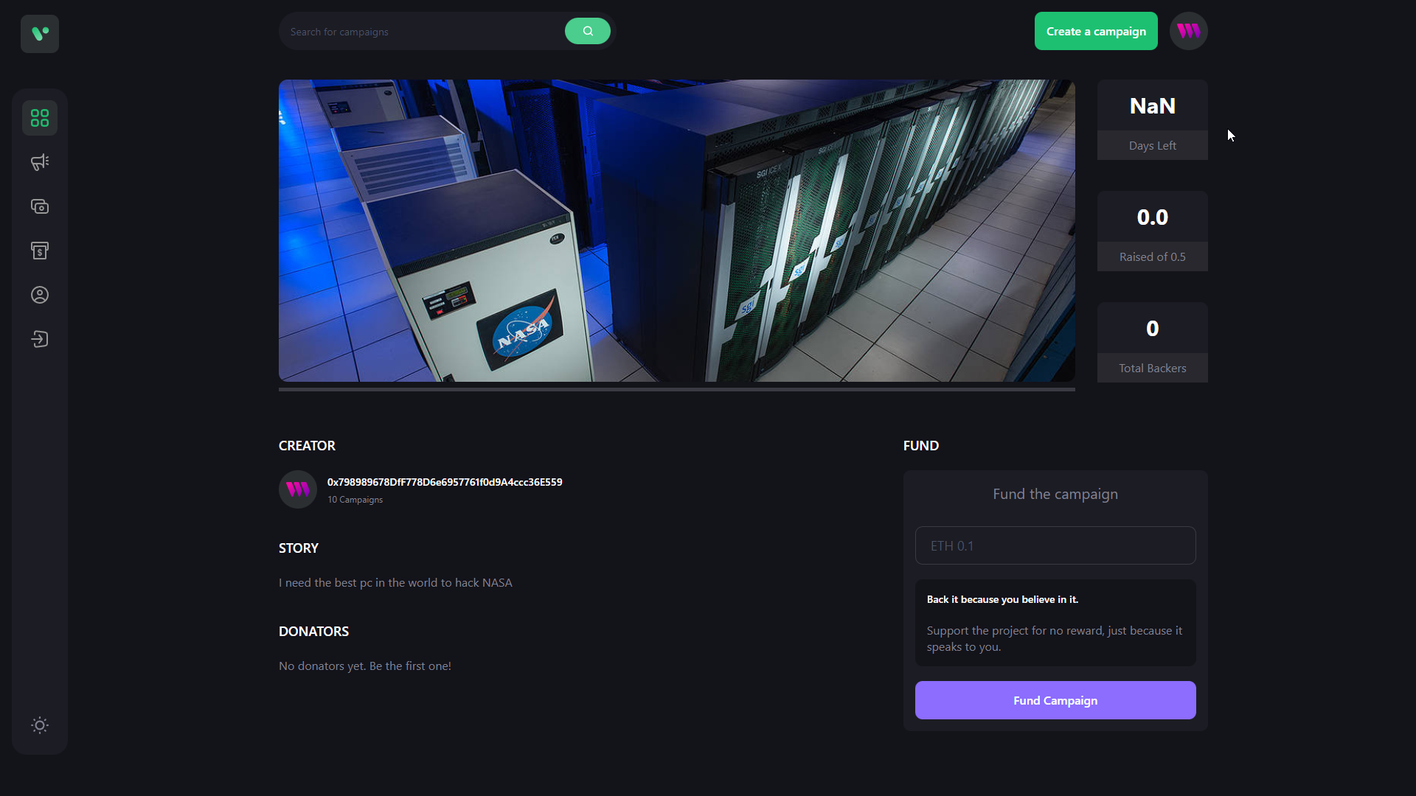This screenshot has height=796, width=1416.
Task: Click the creator's avatar thumbnail
Action: [x=298, y=489]
